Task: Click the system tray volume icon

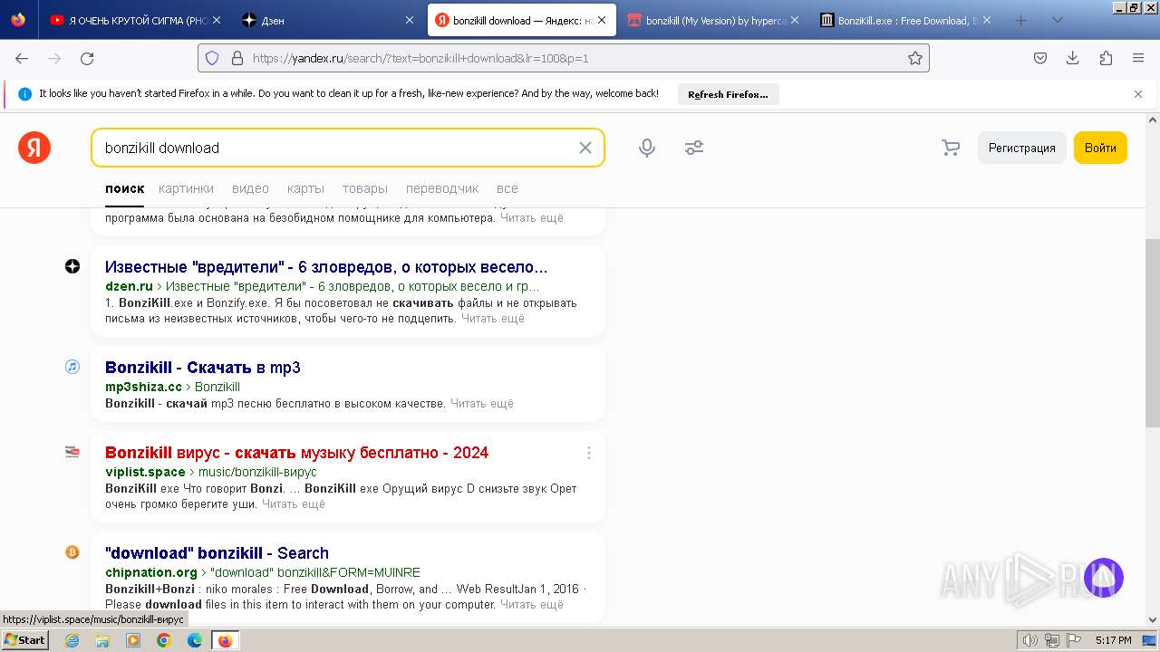Action: (1030, 640)
